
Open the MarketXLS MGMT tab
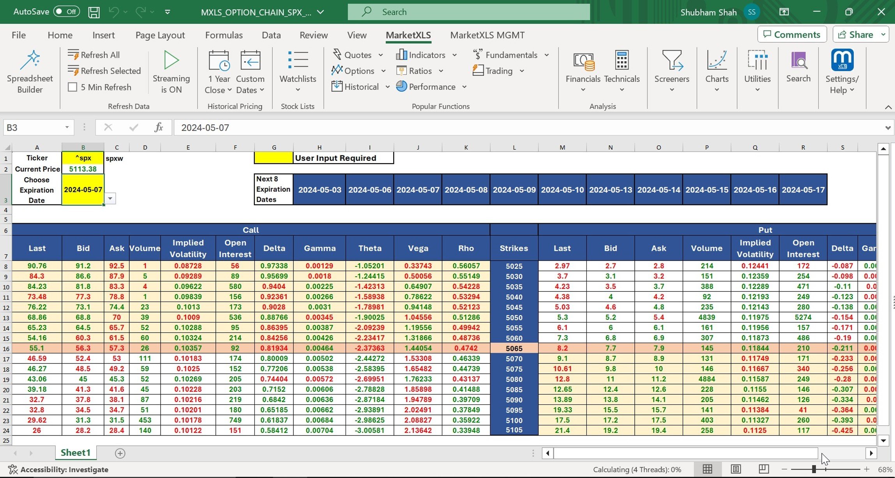(487, 35)
